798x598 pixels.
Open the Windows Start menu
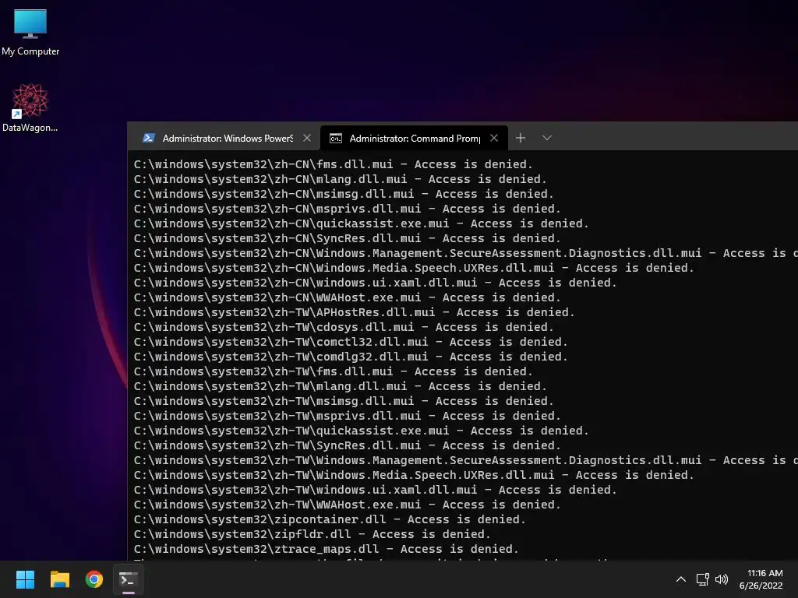point(25,579)
